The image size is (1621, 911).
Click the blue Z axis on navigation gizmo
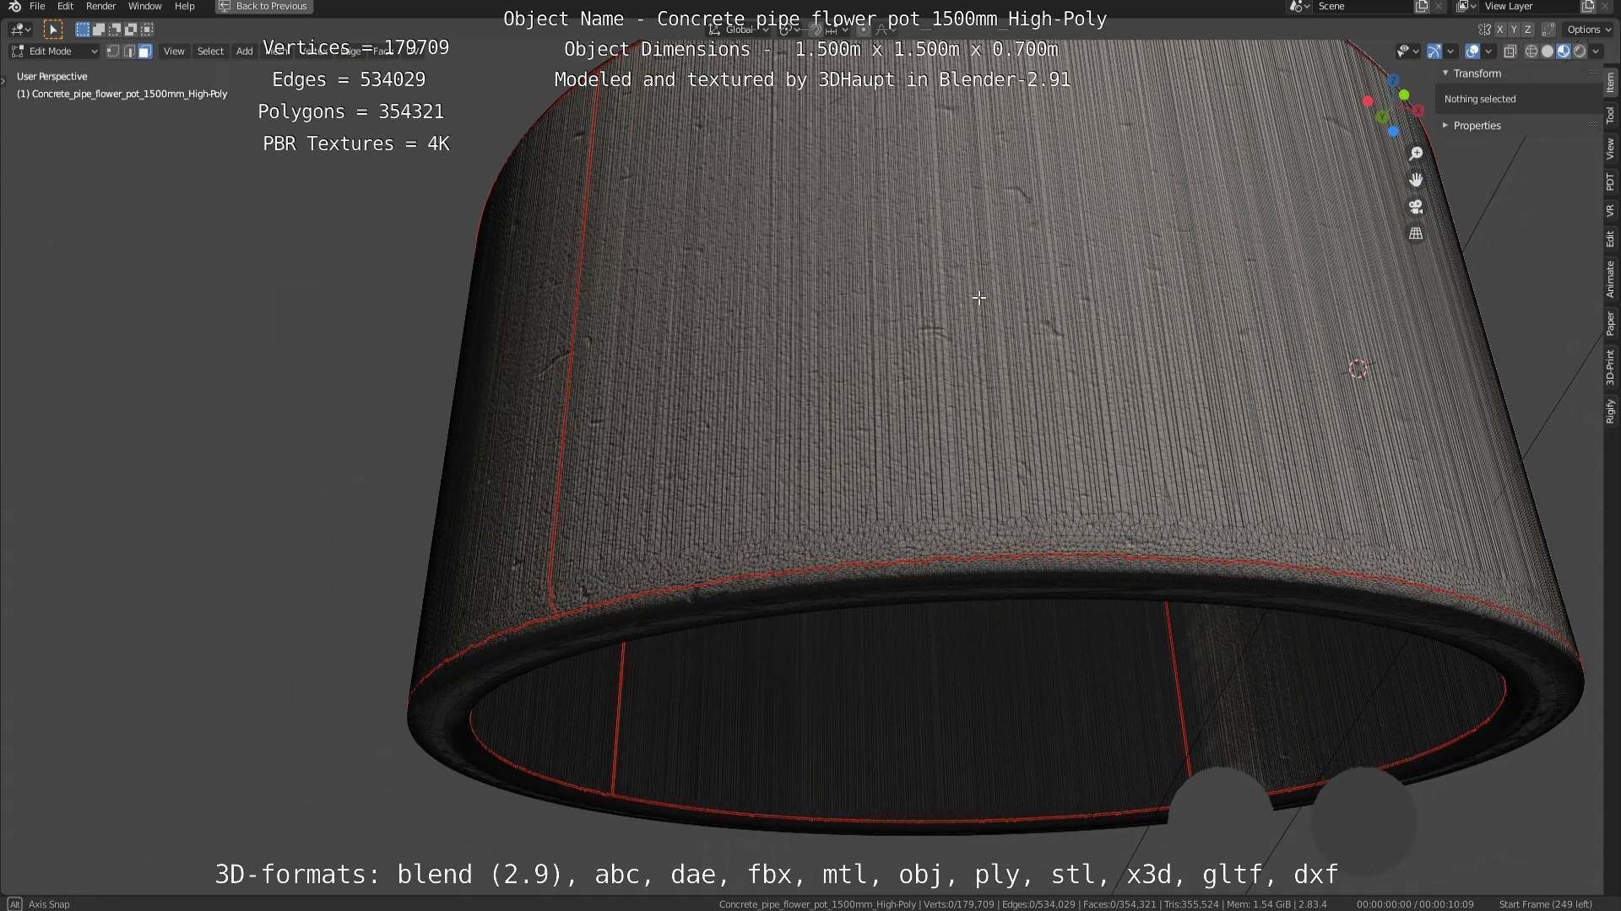(1393, 80)
